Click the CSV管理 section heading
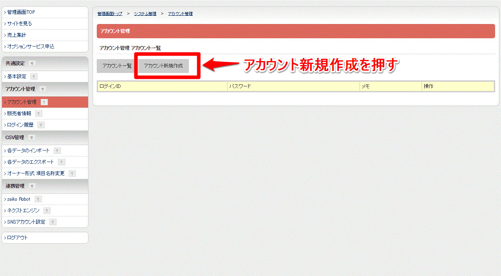 pyautogui.click(x=15, y=138)
